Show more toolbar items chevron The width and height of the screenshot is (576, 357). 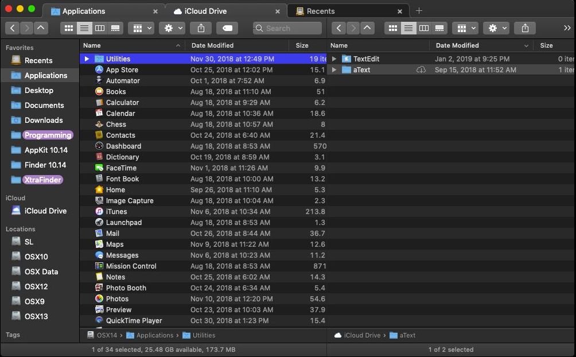pos(567,28)
